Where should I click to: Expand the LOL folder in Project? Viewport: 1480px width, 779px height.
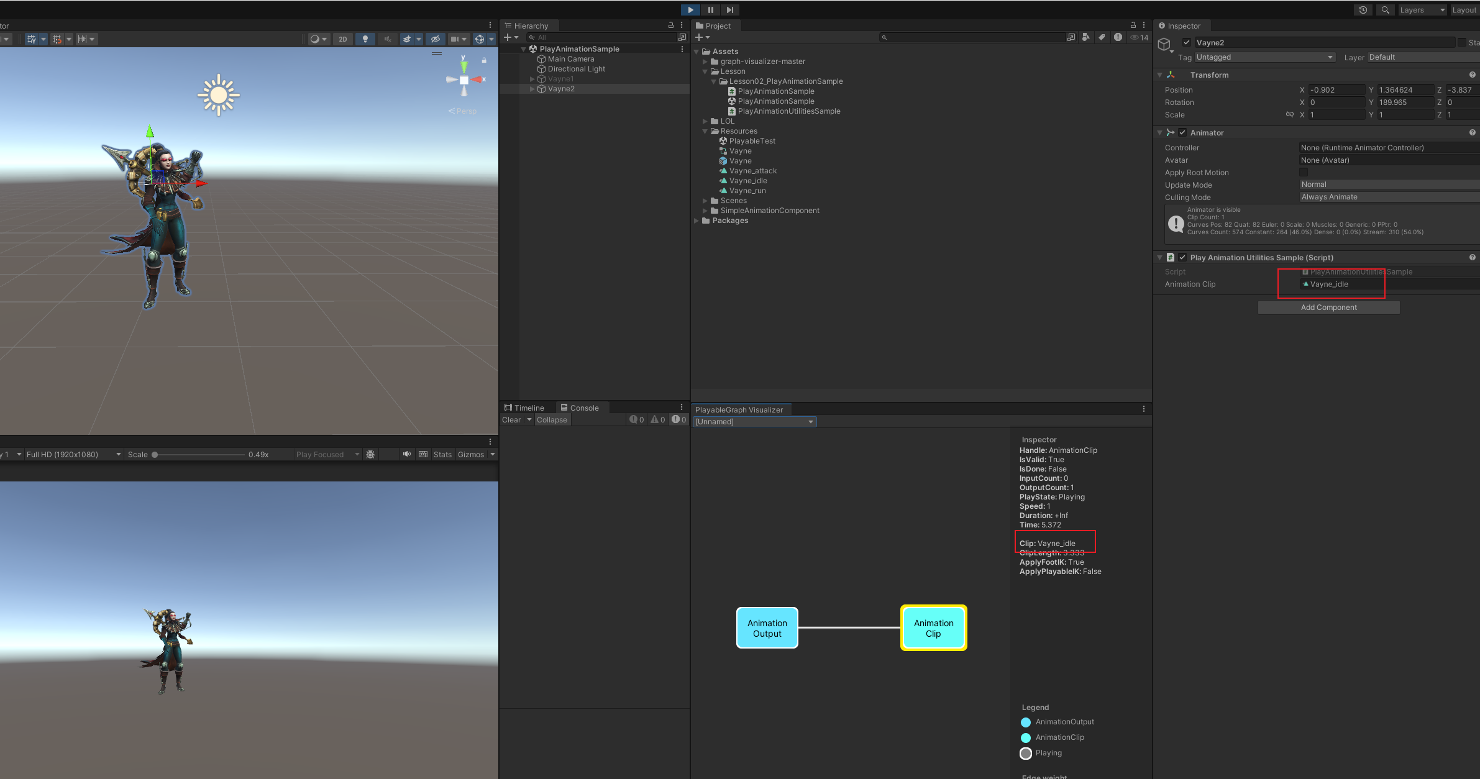click(705, 121)
